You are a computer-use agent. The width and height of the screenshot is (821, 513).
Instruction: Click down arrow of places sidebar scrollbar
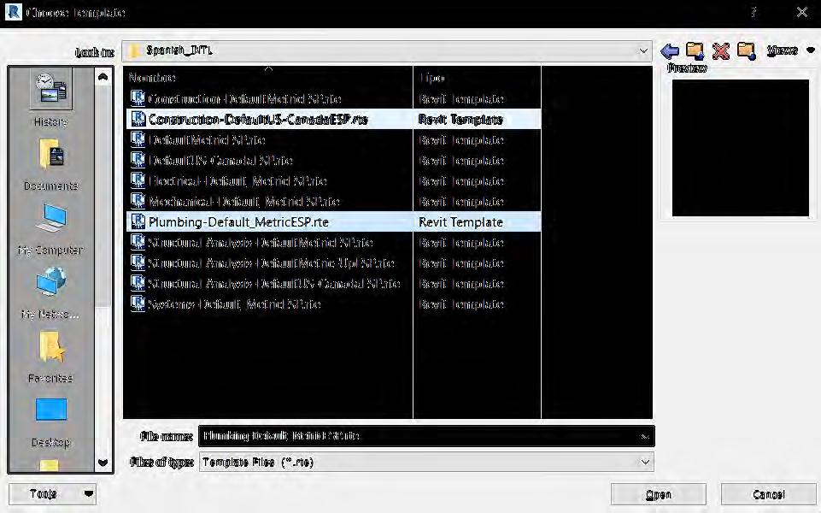tap(103, 463)
